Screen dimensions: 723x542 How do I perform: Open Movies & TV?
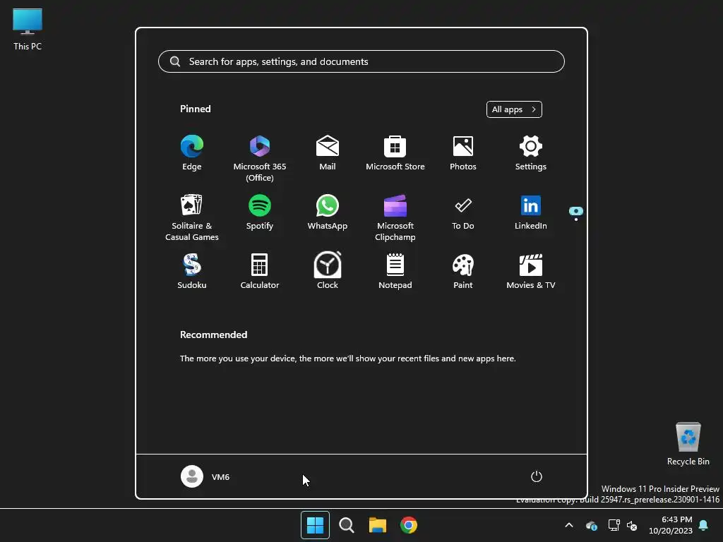(531, 272)
